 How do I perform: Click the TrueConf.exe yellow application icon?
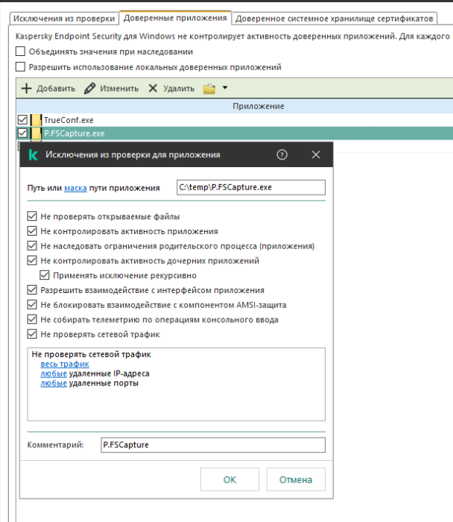[36, 120]
